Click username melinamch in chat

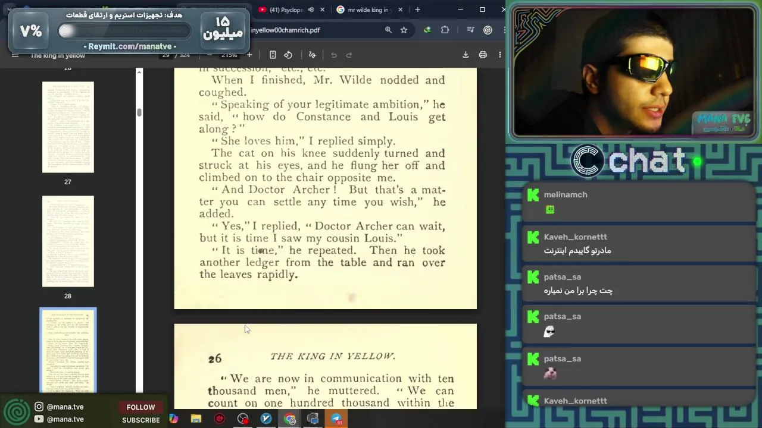tap(566, 194)
